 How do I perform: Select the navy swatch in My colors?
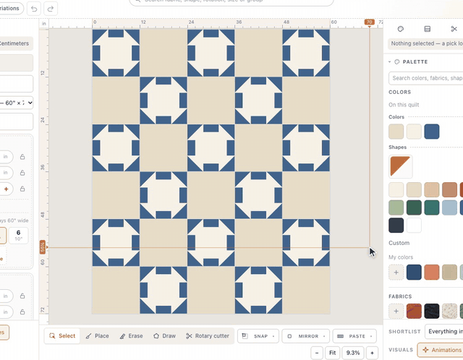point(414,273)
